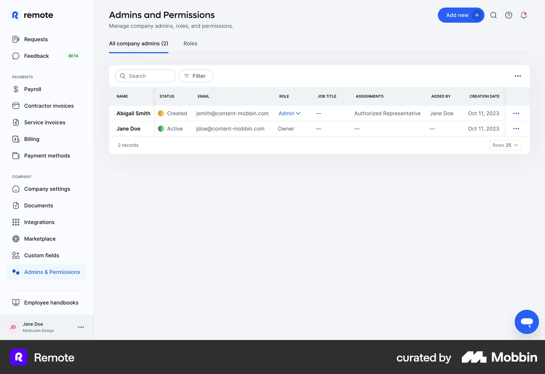Click the Requests sidebar icon
Screen dimensions: 545x374
tap(16, 39)
